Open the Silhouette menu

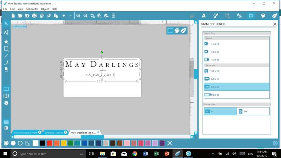click(32, 9)
